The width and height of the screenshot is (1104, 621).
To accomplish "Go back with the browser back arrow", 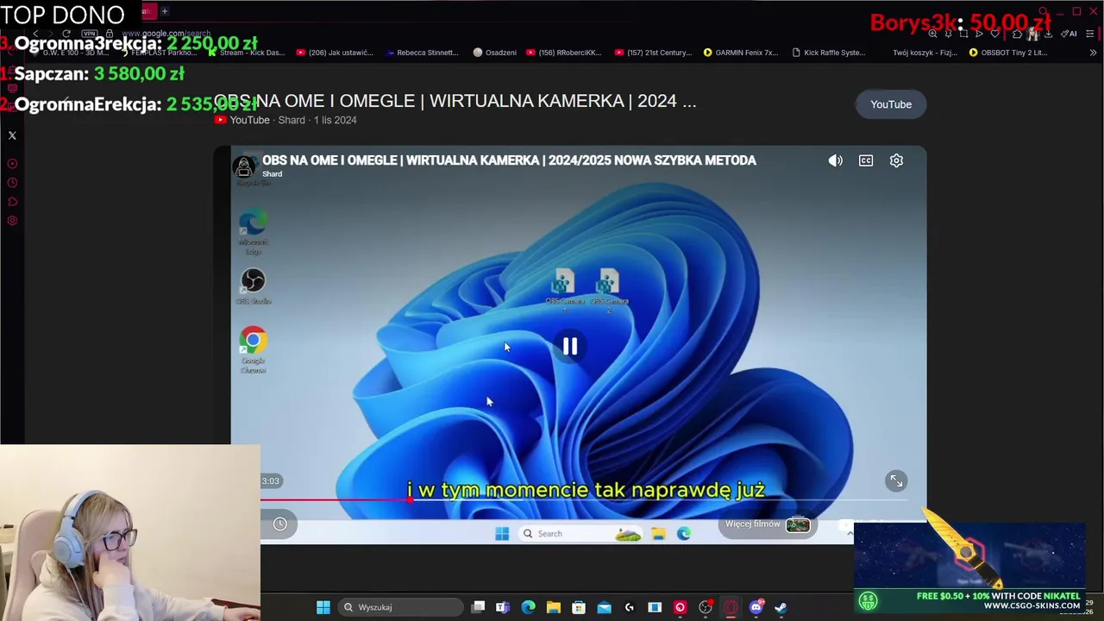I will click(35, 34).
